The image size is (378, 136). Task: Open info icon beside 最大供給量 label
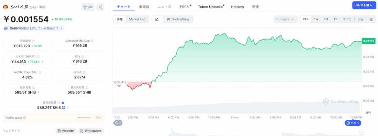[87, 88]
